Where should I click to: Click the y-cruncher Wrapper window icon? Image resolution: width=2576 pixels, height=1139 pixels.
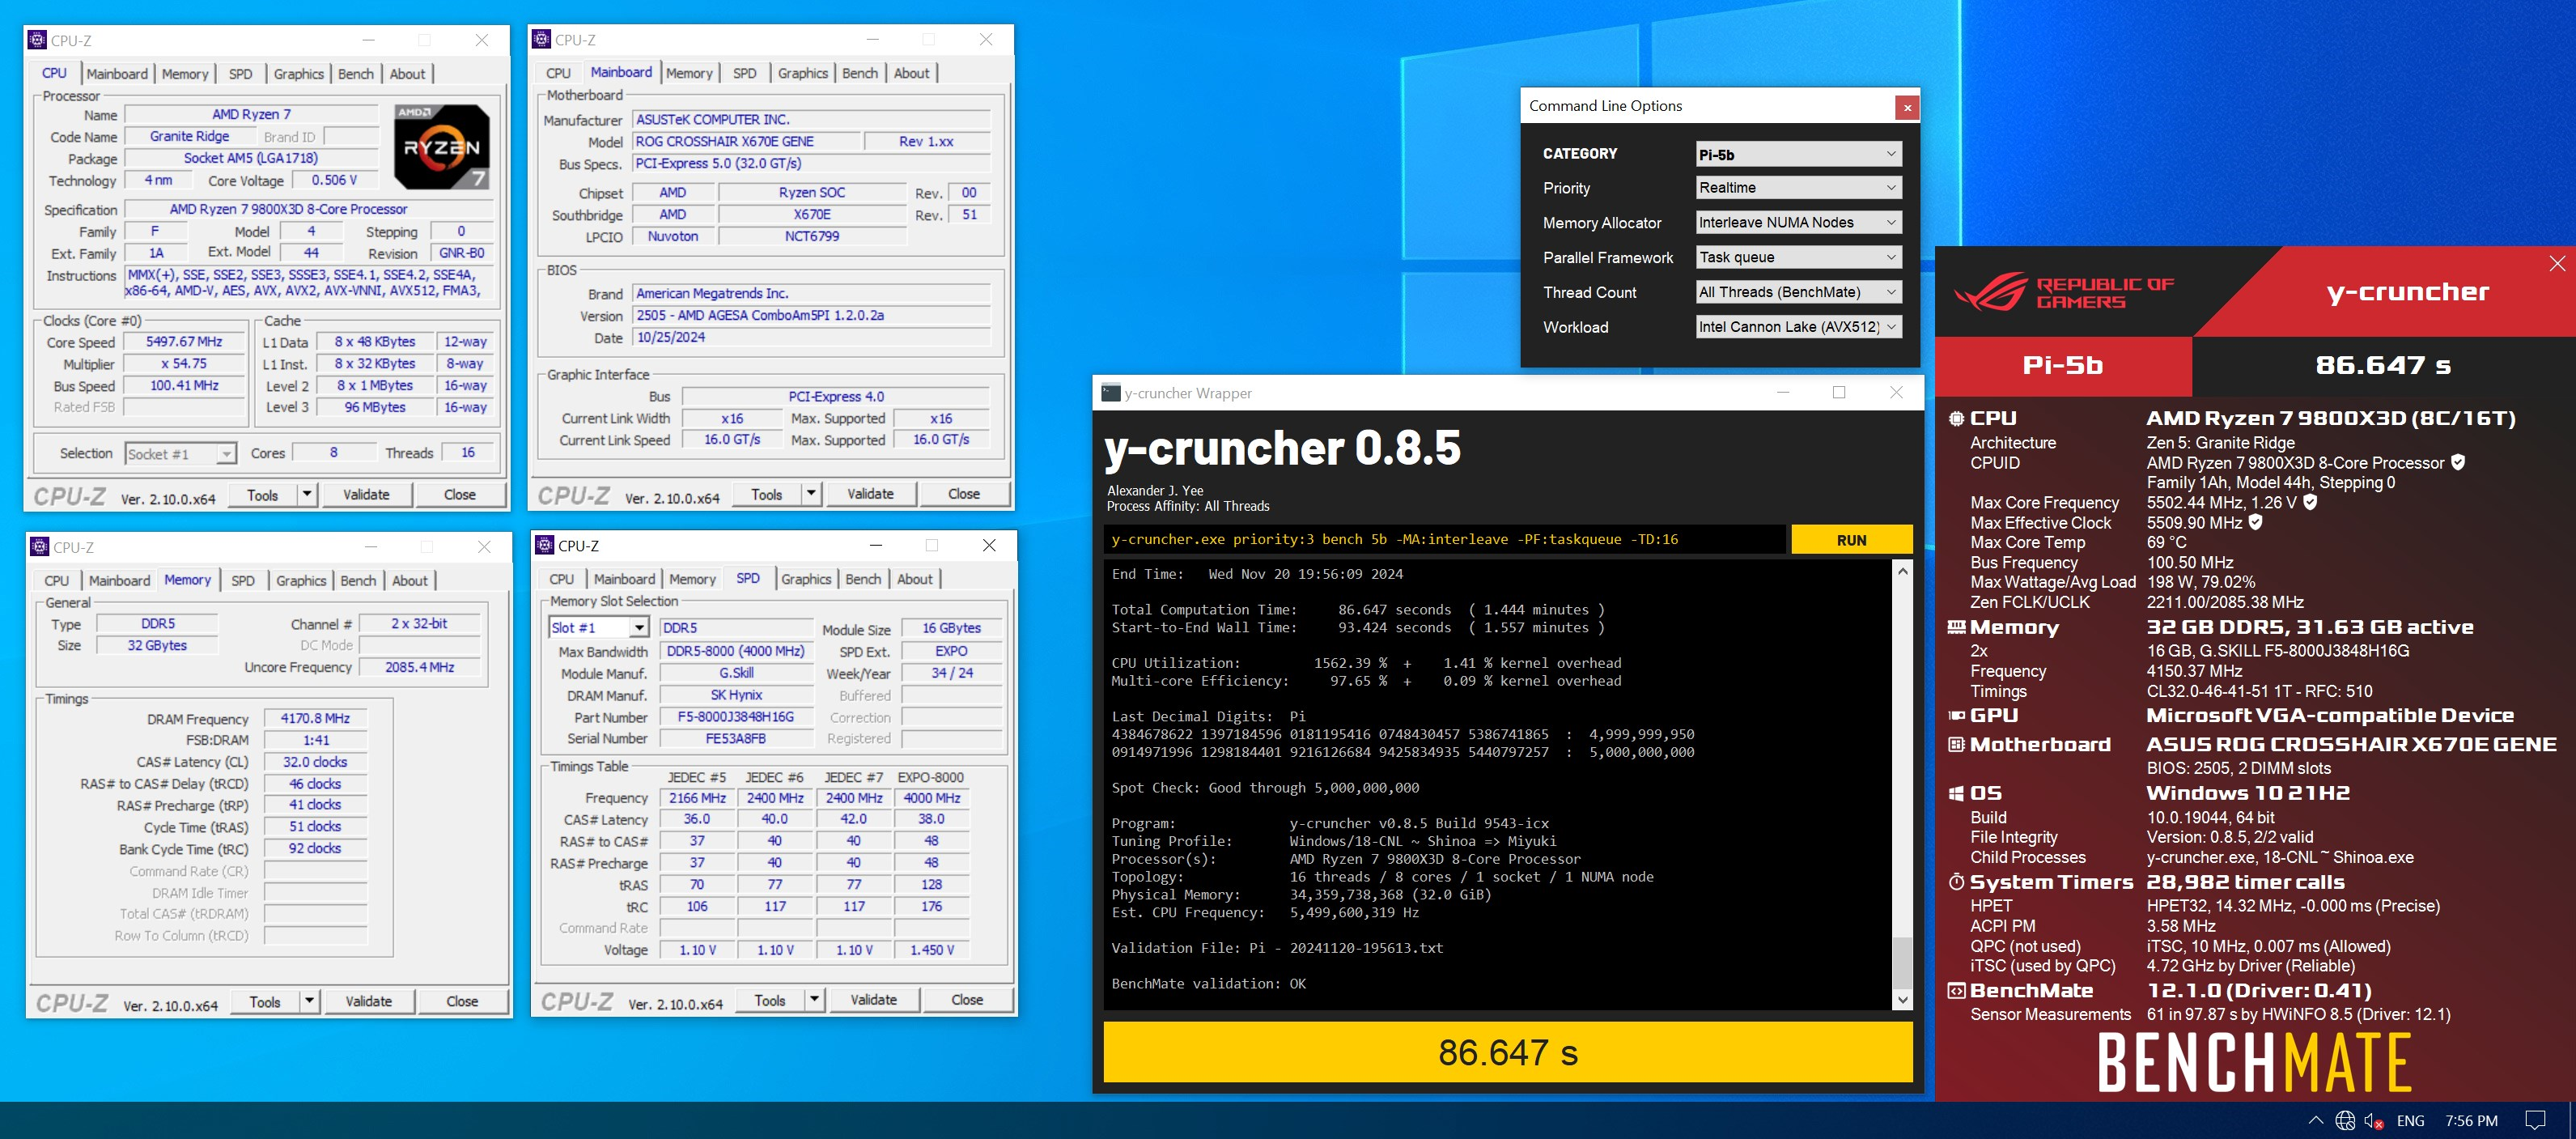[1110, 393]
